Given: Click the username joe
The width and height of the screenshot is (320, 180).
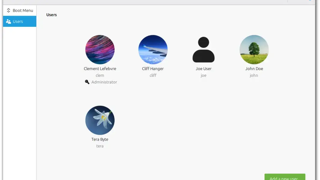Looking at the screenshot, I should (204, 75).
